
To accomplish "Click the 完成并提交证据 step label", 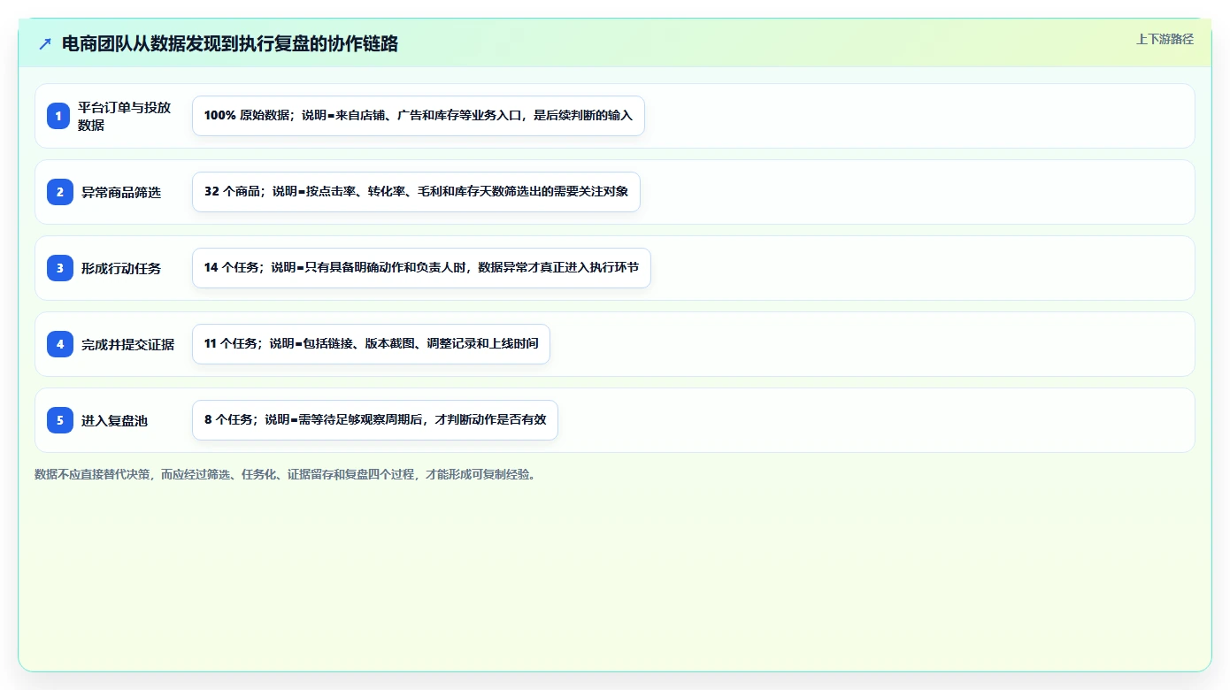I will 128,344.
